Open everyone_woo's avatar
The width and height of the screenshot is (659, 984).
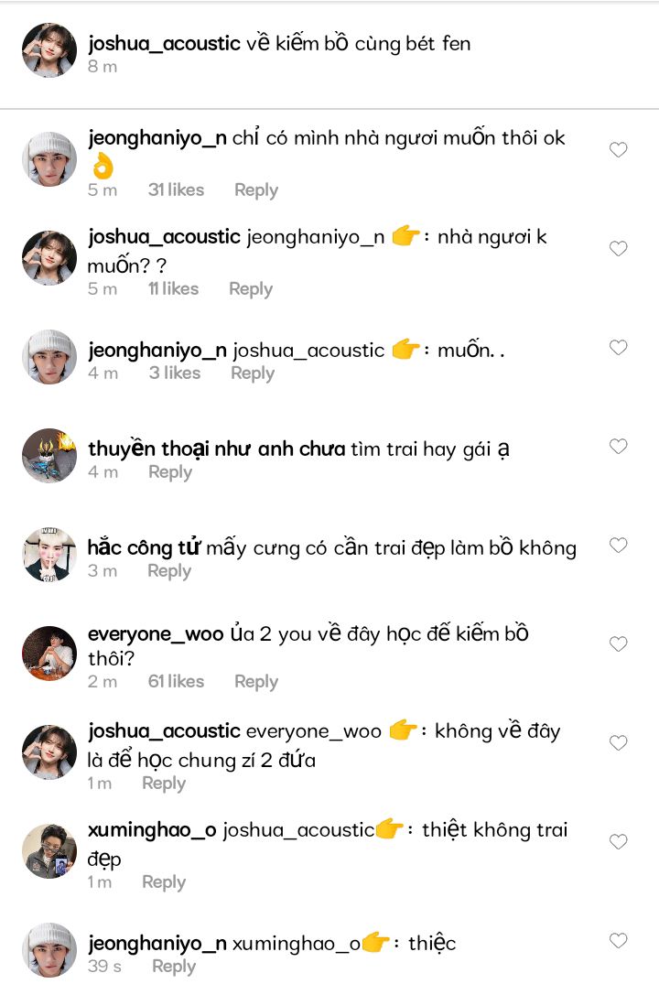(49, 654)
